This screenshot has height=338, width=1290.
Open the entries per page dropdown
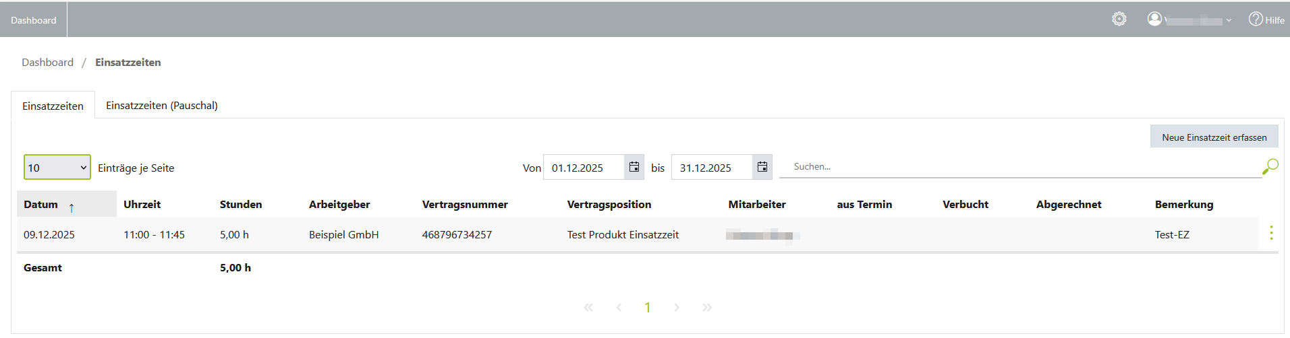point(57,167)
